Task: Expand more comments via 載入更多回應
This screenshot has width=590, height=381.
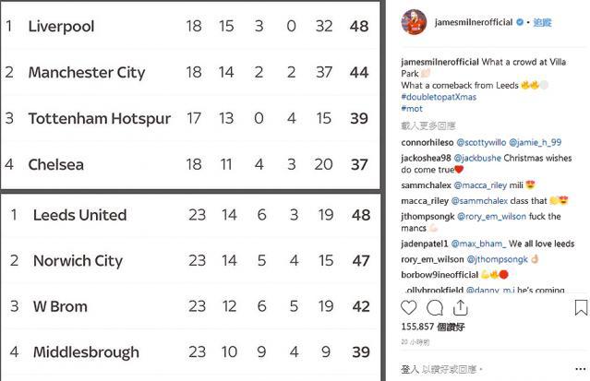Action: point(428,125)
